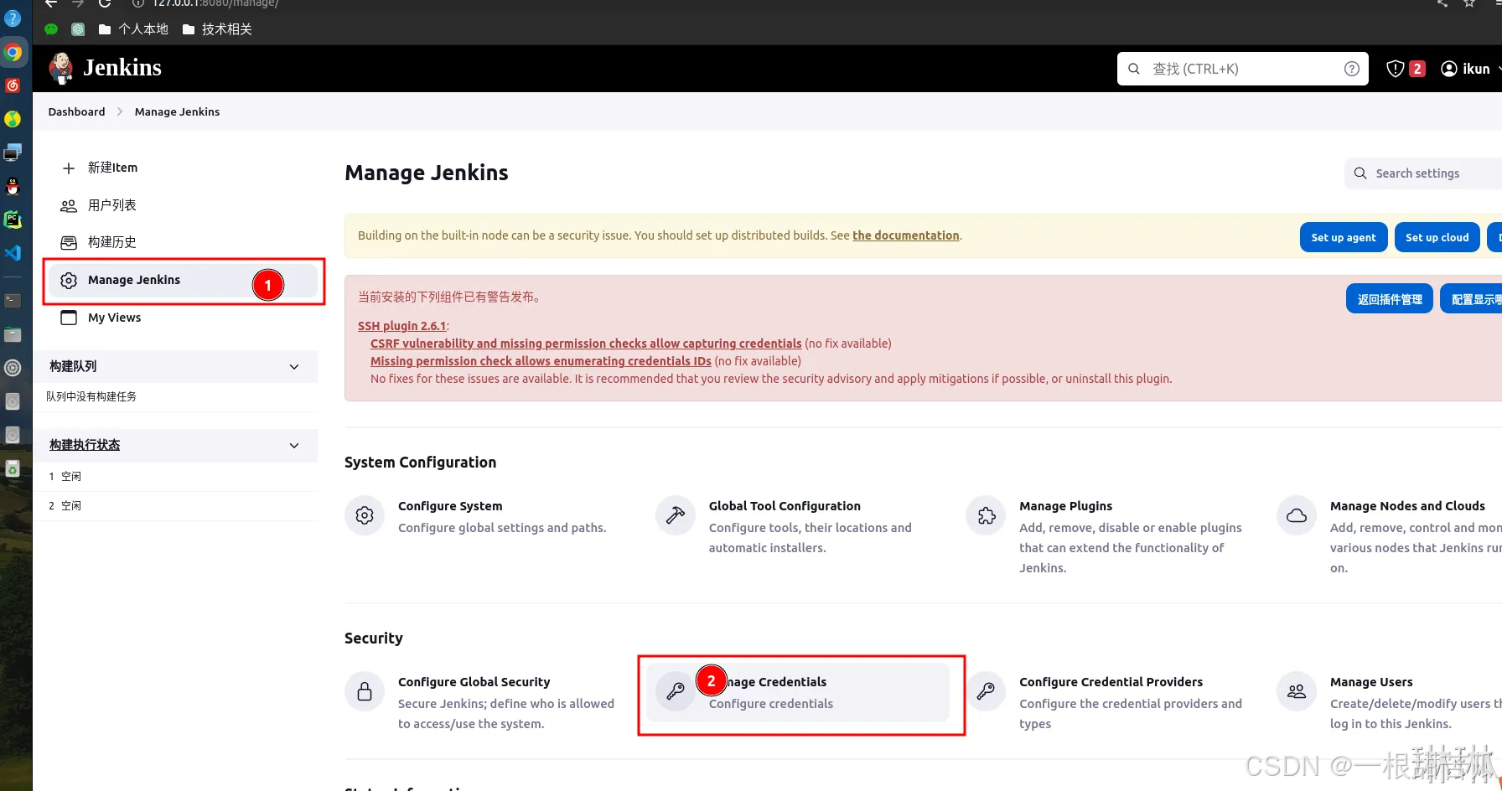Click the Configure Global Security lock icon
The height and width of the screenshot is (791, 1502).
pyautogui.click(x=365, y=691)
